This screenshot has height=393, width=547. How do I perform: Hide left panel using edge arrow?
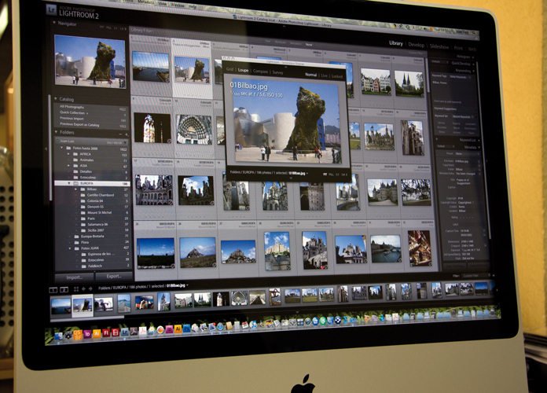coord(46,149)
